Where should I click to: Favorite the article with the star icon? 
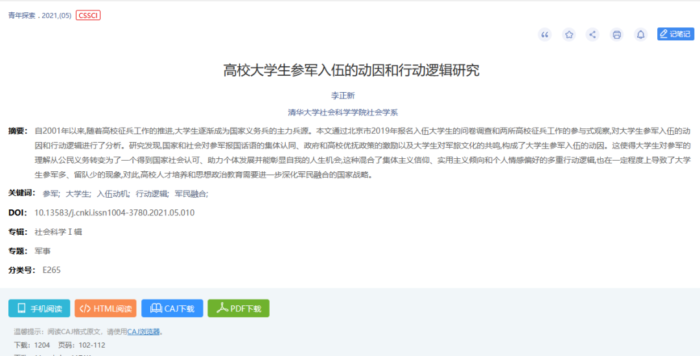click(x=569, y=35)
